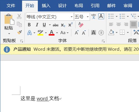Open the 剪贴板 clipboard dialog launcher

21,41
